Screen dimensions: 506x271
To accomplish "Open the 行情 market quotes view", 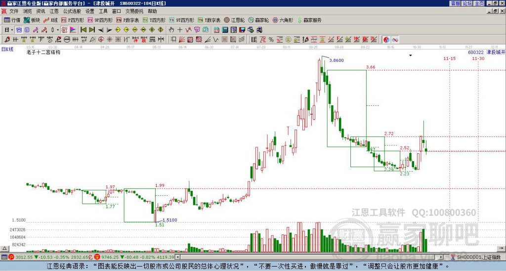I will (x=12, y=20).
